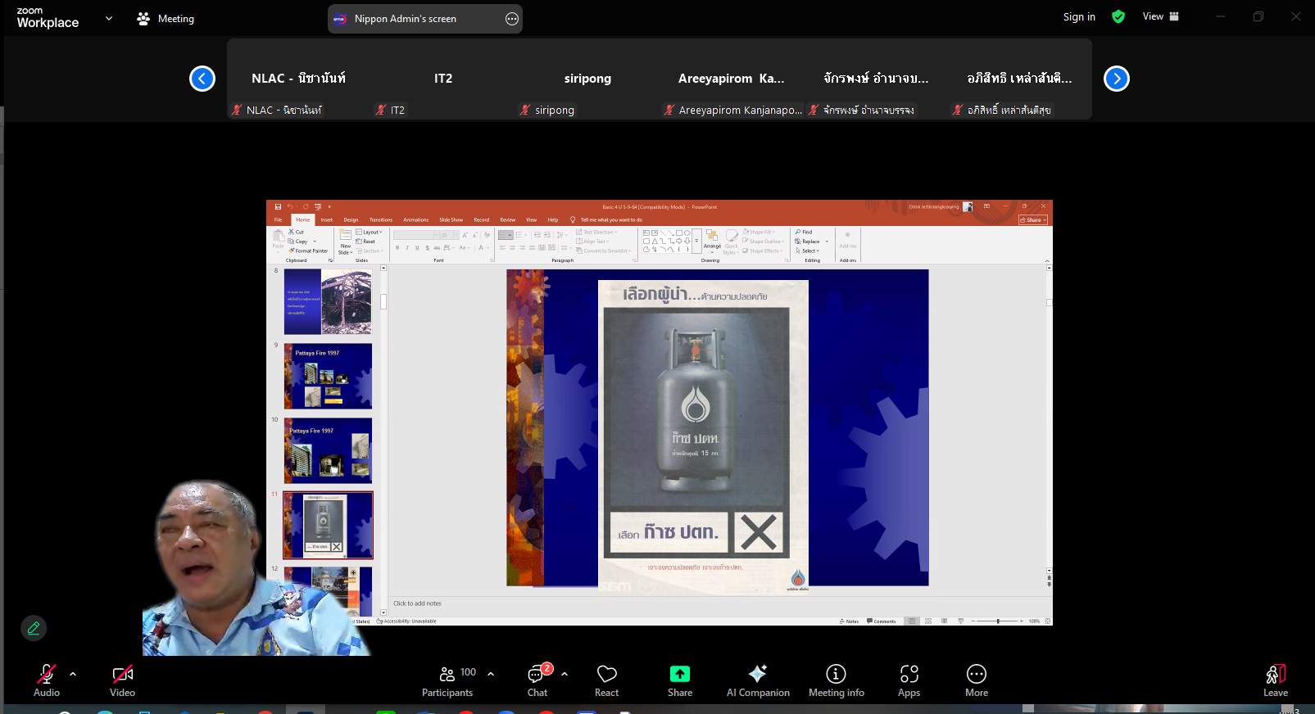The image size is (1315, 714).
Task: Open the Zoom Workplace dropdown arrow
Action: click(109, 18)
